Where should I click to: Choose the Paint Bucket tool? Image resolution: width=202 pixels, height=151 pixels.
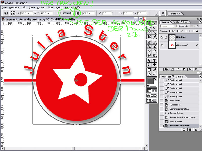[x=155, y=51]
